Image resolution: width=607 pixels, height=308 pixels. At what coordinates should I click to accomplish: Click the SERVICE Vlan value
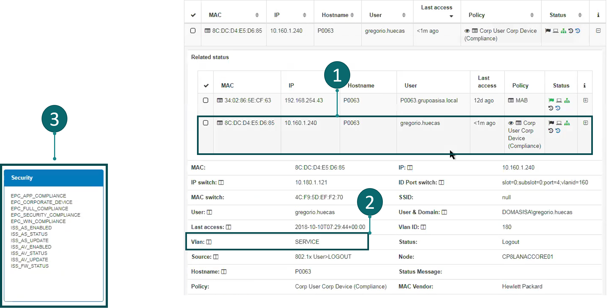[x=307, y=242]
